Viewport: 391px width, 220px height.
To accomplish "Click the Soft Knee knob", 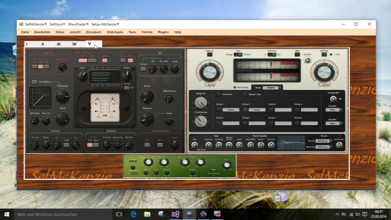I will coord(35,121).
